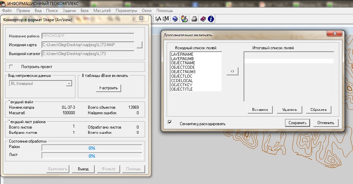
Task: Click the Сохранить button
Action: click(x=297, y=123)
